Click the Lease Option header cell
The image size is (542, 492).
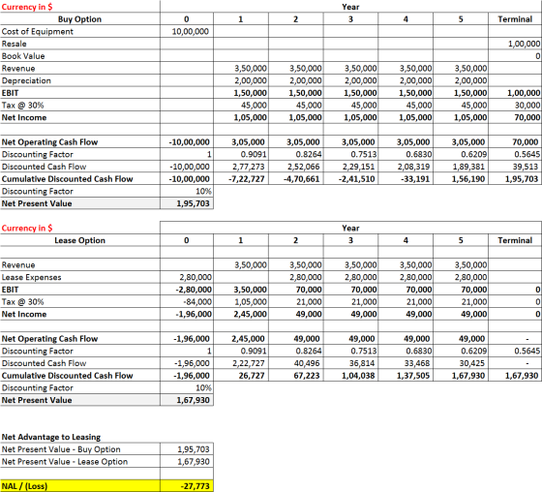coord(79,240)
